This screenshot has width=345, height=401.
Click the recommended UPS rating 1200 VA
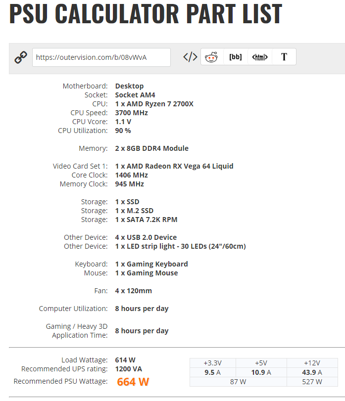pyautogui.click(x=129, y=369)
